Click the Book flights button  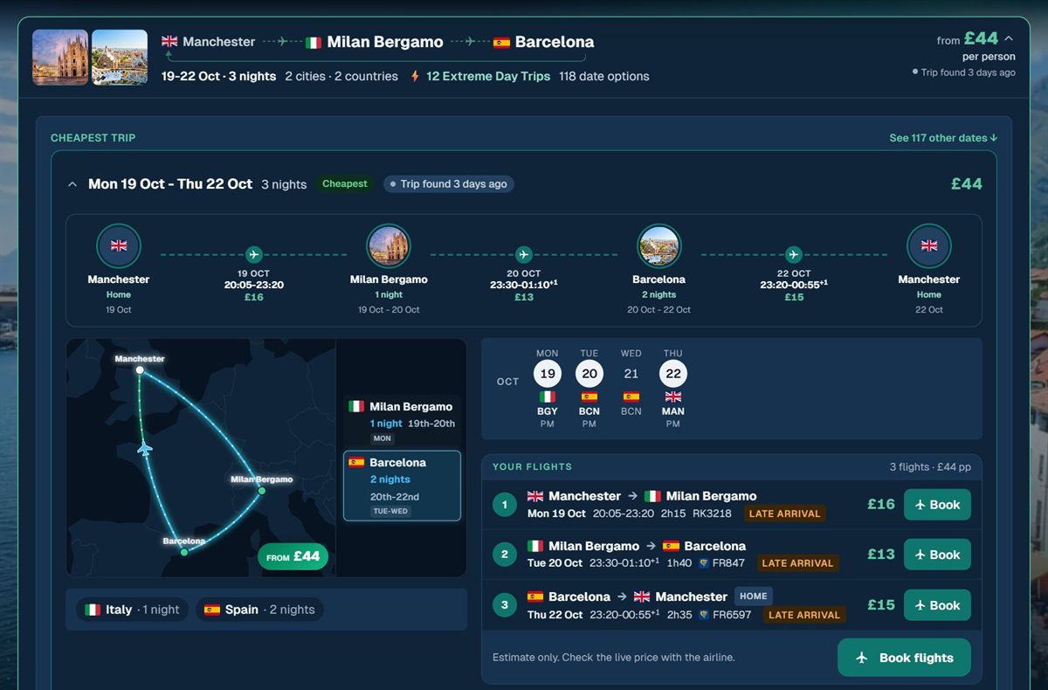click(904, 658)
